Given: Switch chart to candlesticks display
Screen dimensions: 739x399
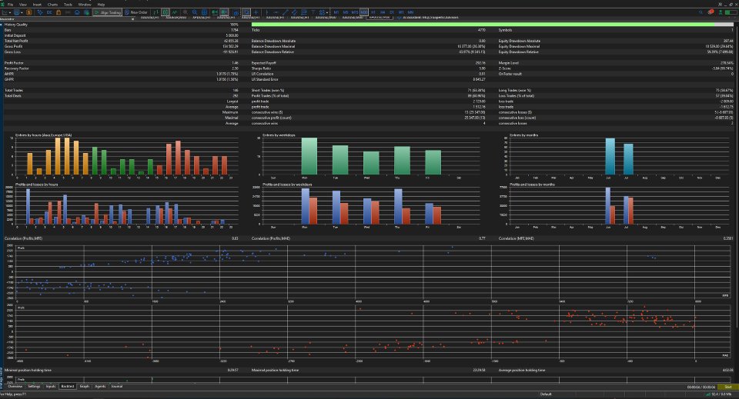Looking at the screenshot, I should [166, 12].
